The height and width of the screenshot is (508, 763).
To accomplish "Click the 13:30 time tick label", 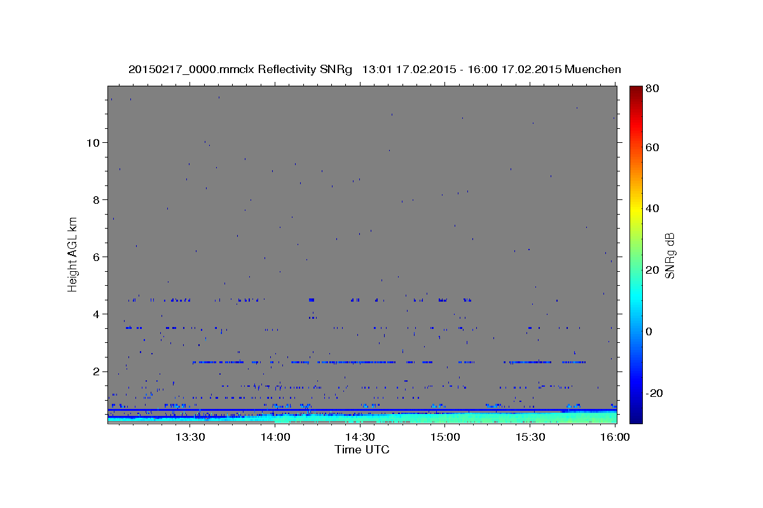I will (x=189, y=437).
